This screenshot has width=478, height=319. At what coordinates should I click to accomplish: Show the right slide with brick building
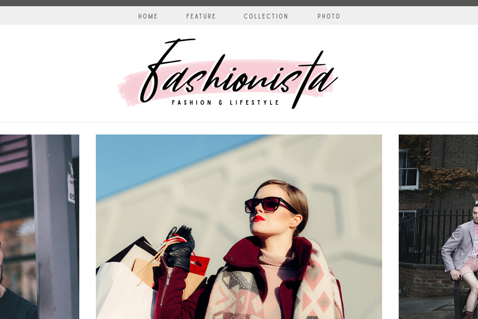point(438,226)
